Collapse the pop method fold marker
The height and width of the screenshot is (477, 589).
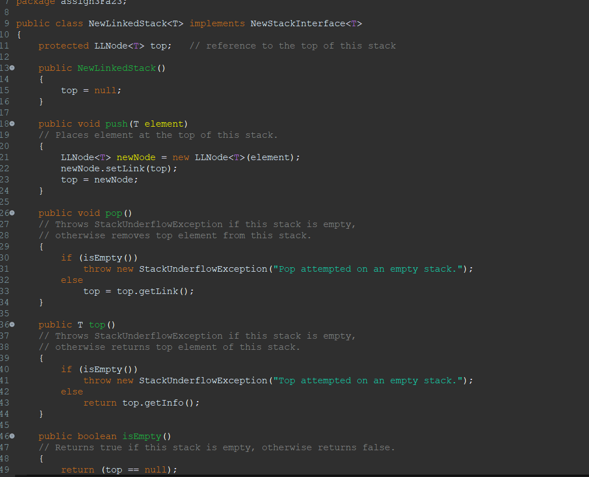point(11,213)
